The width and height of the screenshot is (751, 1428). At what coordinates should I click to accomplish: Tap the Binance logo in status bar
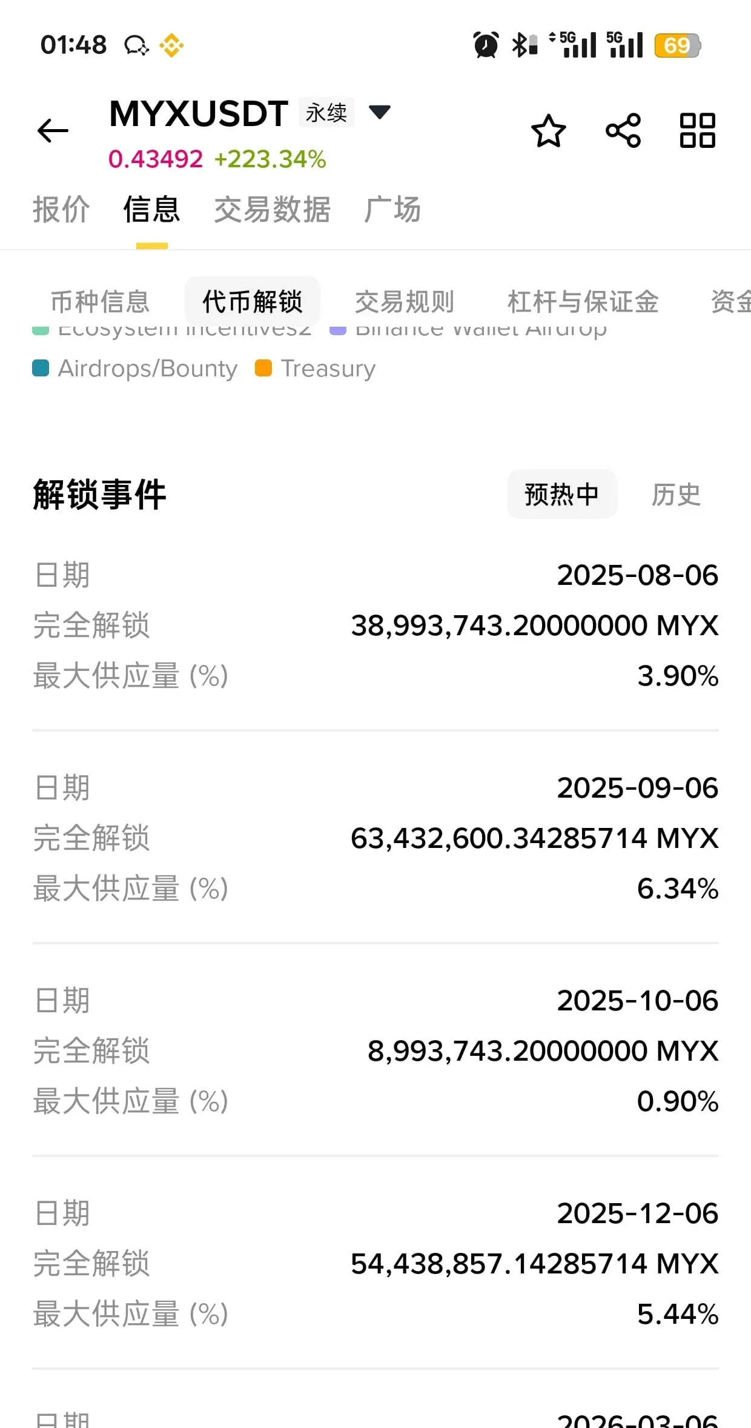point(171,45)
